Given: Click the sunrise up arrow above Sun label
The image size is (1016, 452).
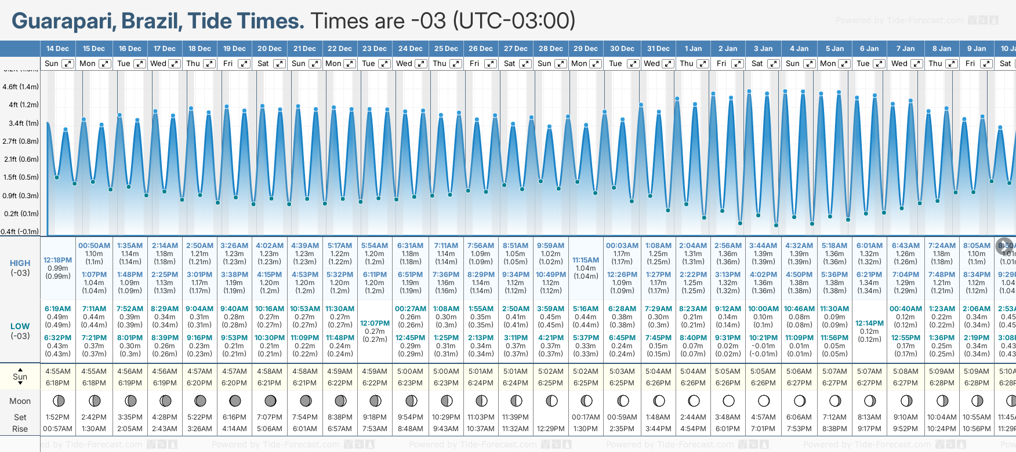Looking at the screenshot, I should [x=20, y=369].
